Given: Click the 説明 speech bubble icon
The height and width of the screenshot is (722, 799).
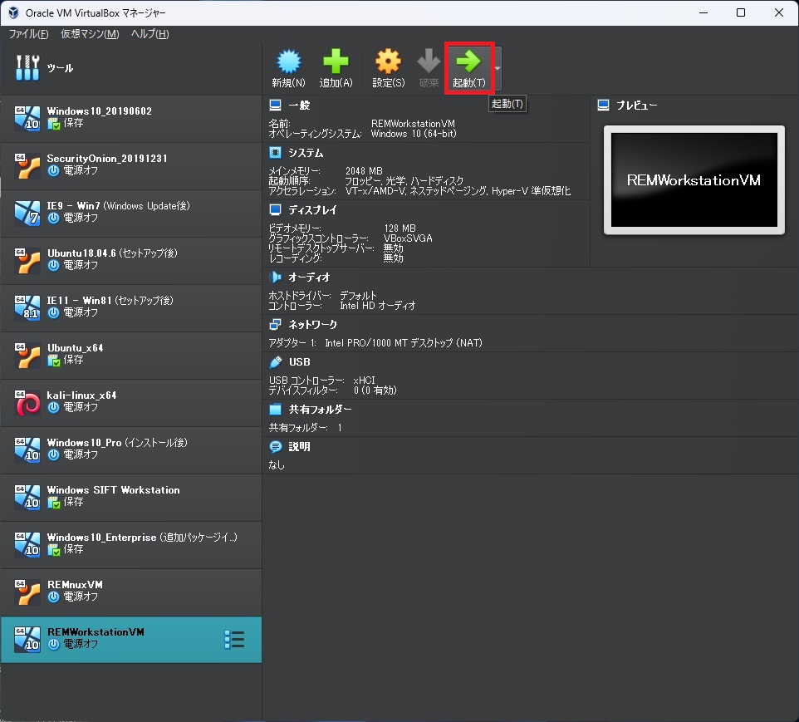Looking at the screenshot, I should pos(275,447).
